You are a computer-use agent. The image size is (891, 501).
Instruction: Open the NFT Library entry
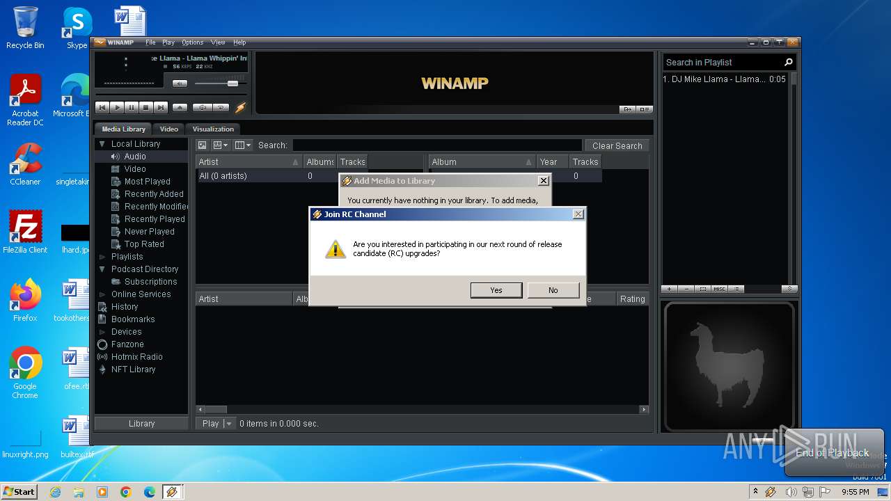133,369
